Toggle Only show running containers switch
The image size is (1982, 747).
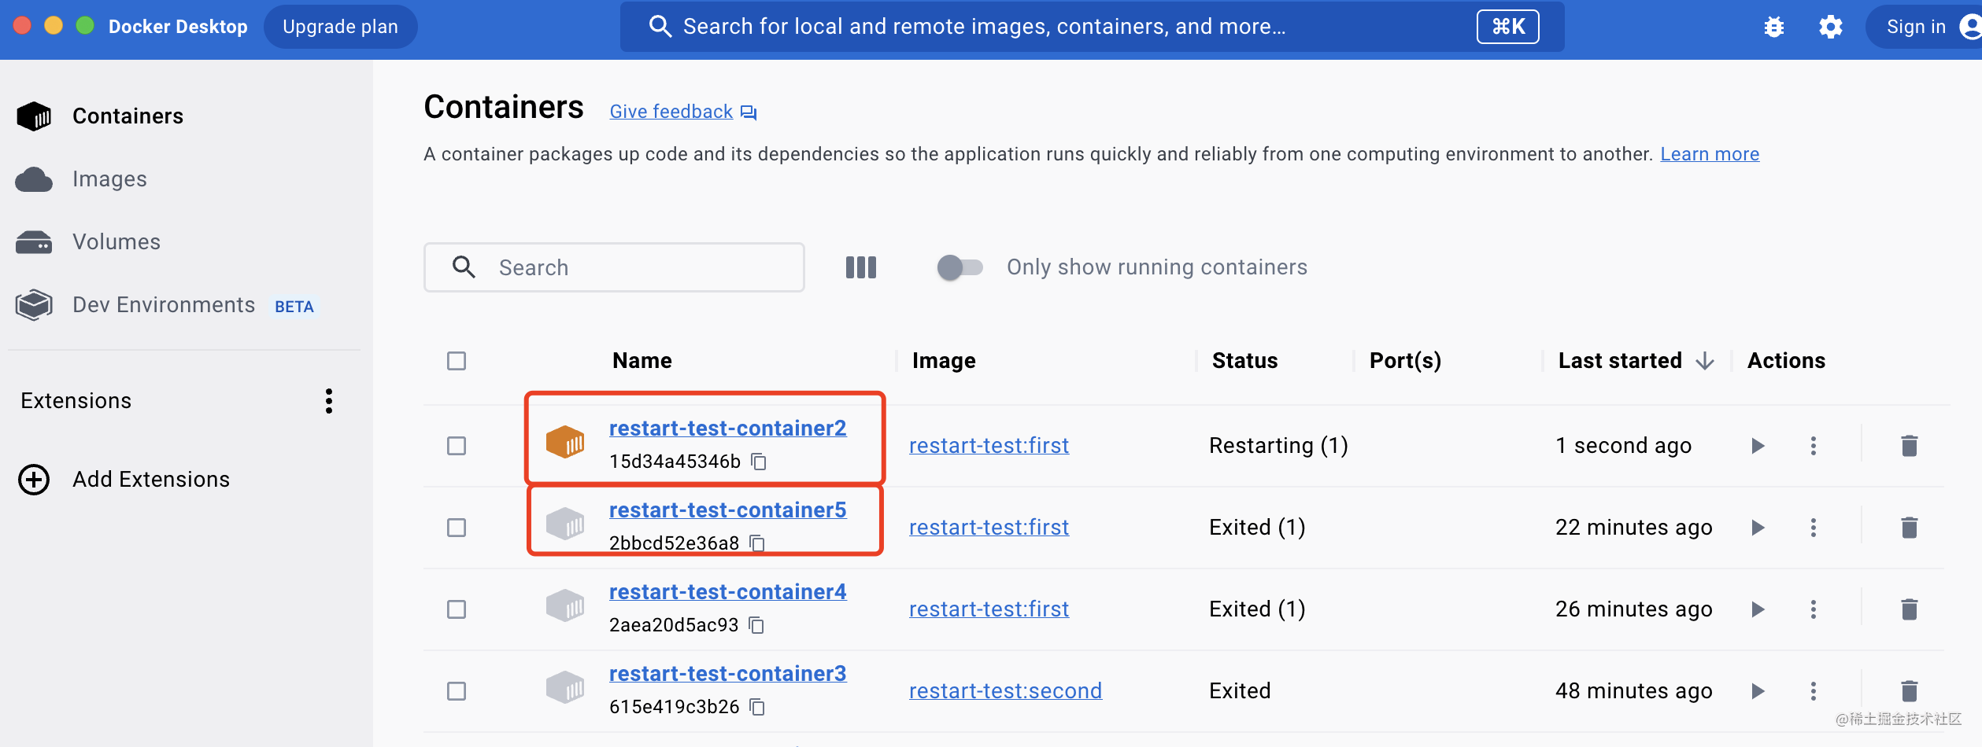tap(959, 267)
